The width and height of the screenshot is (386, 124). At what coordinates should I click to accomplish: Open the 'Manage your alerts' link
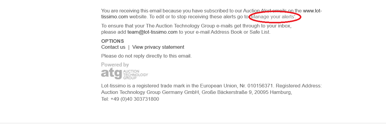273,17
